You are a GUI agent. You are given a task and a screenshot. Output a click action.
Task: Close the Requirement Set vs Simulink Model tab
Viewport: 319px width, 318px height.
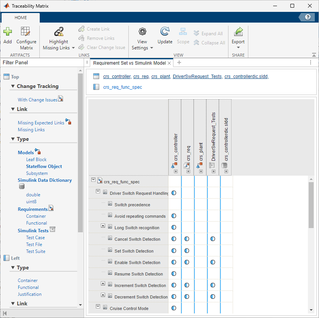click(x=169, y=63)
